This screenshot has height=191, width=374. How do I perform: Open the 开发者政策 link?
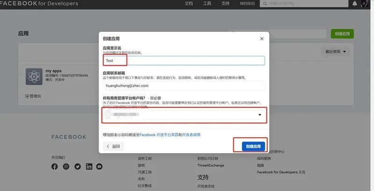click(x=191, y=135)
